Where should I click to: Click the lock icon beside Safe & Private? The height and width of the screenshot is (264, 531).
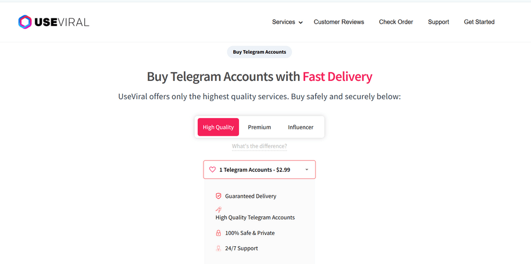click(218, 233)
